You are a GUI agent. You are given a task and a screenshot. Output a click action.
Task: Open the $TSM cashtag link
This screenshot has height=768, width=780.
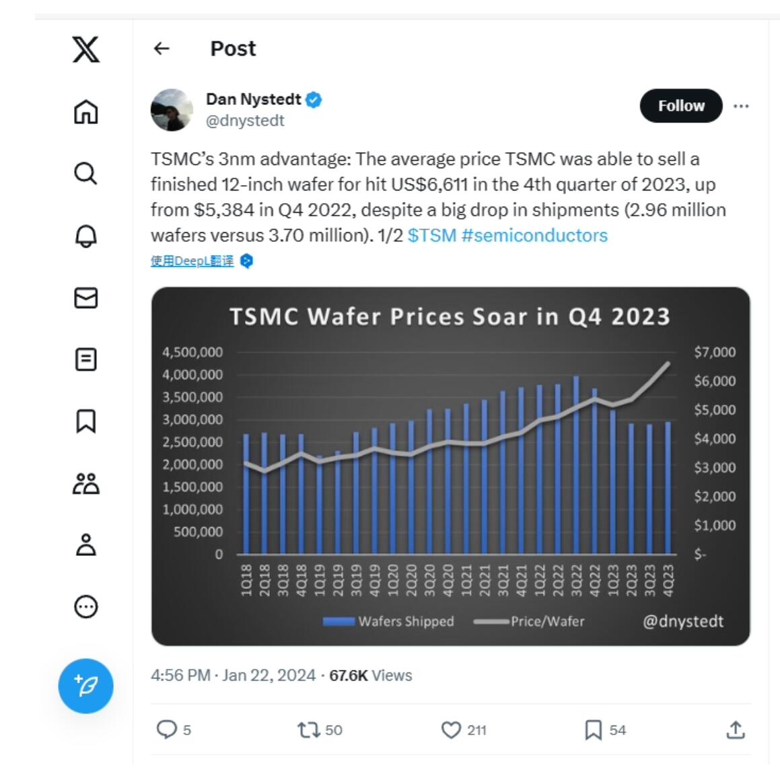pyautogui.click(x=432, y=236)
